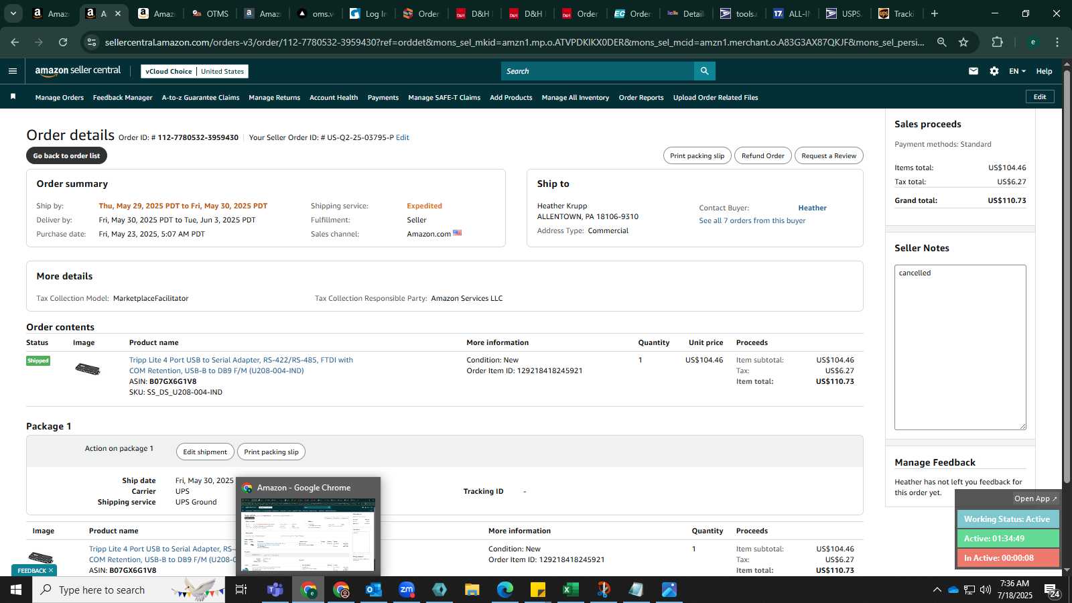Click Request a Review button
The width and height of the screenshot is (1072, 603).
coord(829,155)
